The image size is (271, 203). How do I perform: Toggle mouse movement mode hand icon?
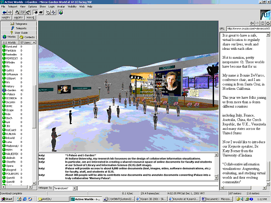pyautogui.click(x=48, y=12)
